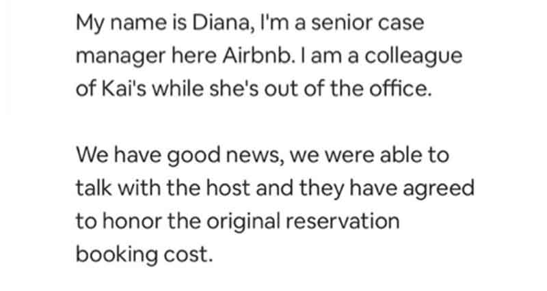Click the word "colleague" in the message
Viewport: 547px width, 291px height.
(414, 57)
